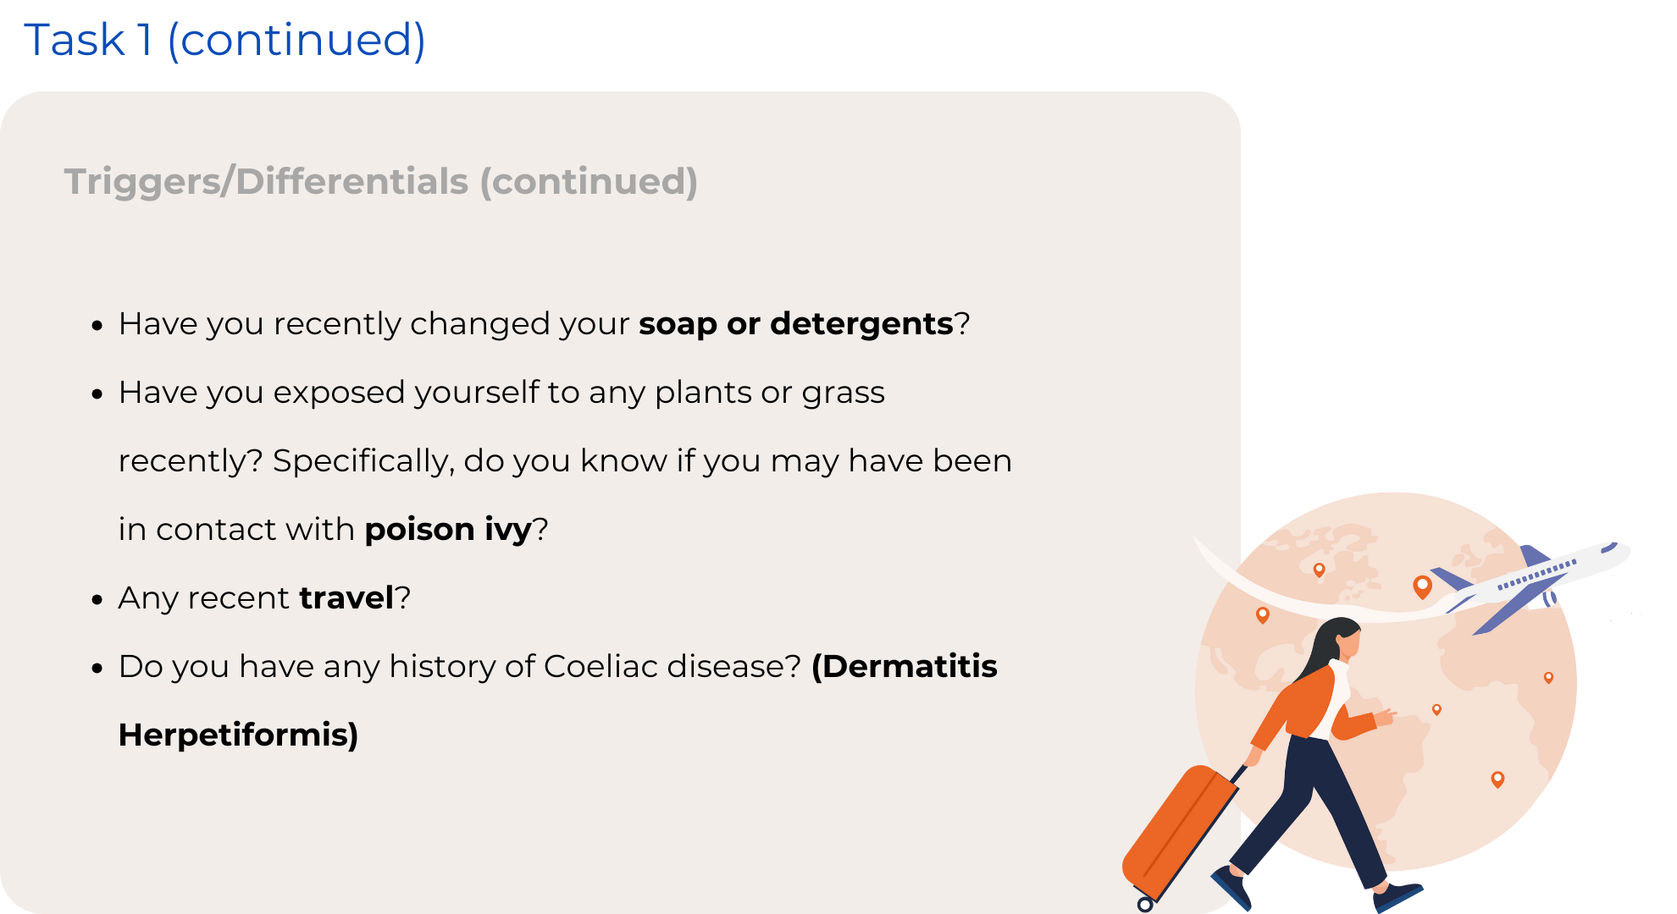Click the pin on the globe's upper left

[1319, 570]
